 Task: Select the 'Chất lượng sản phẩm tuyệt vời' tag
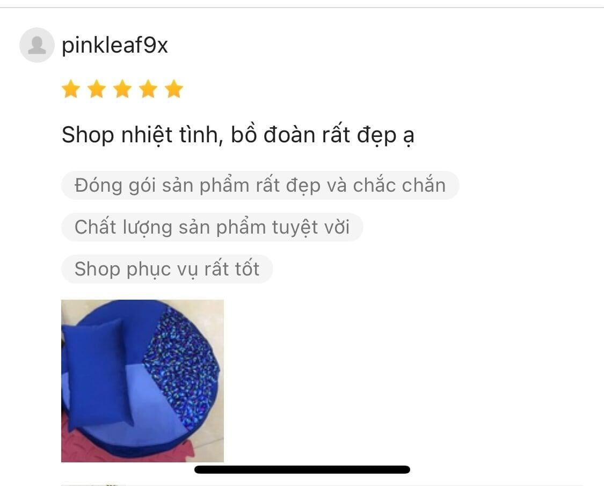212,227
